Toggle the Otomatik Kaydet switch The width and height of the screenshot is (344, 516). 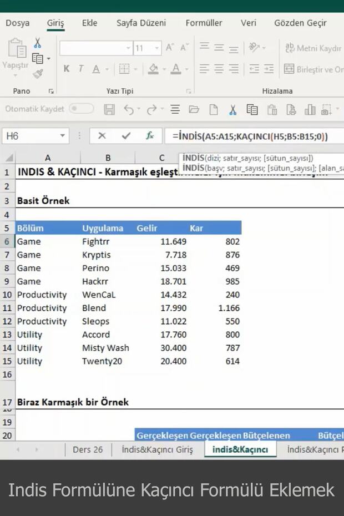(81, 109)
